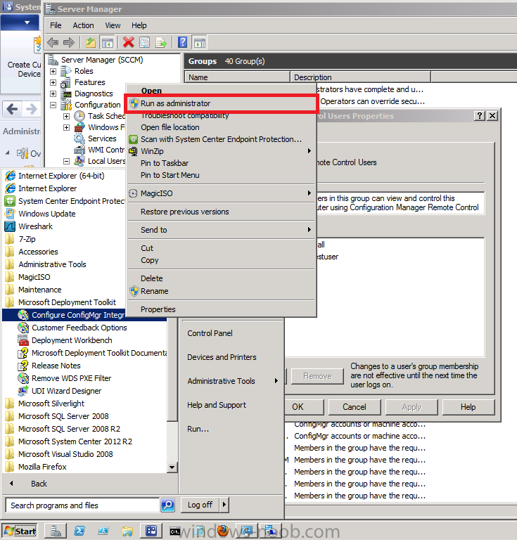Click the Windows Update icon

click(x=10, y=214)
